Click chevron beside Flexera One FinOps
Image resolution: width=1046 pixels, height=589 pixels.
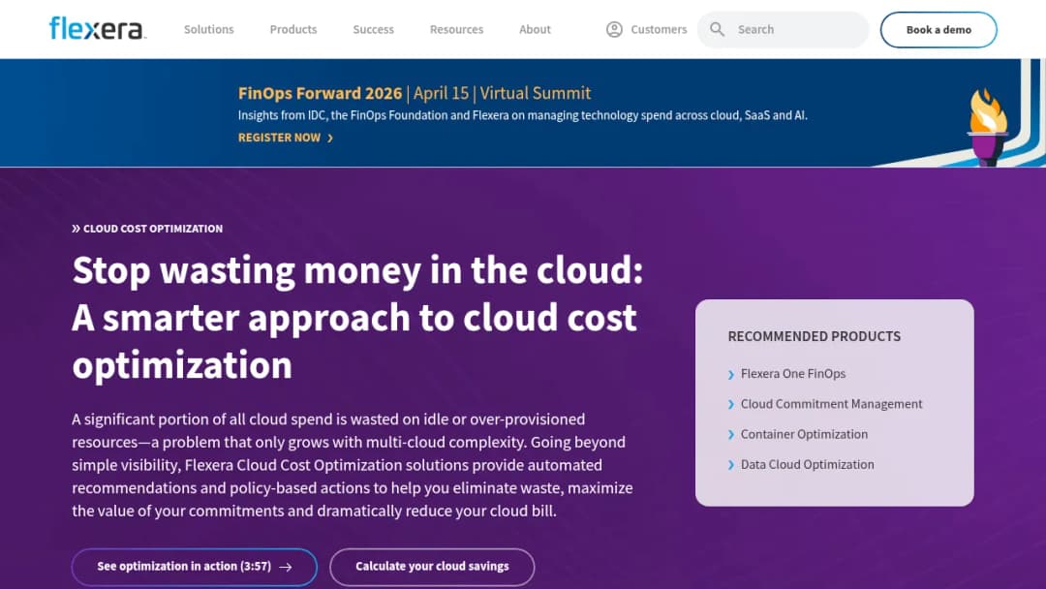(x=731, y=375)
